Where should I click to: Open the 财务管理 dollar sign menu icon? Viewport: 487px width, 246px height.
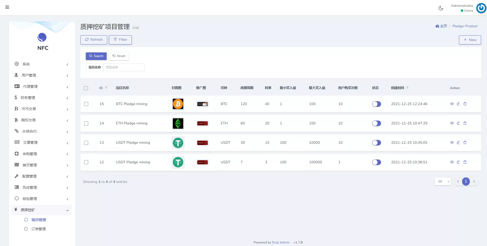coord(16,97)
